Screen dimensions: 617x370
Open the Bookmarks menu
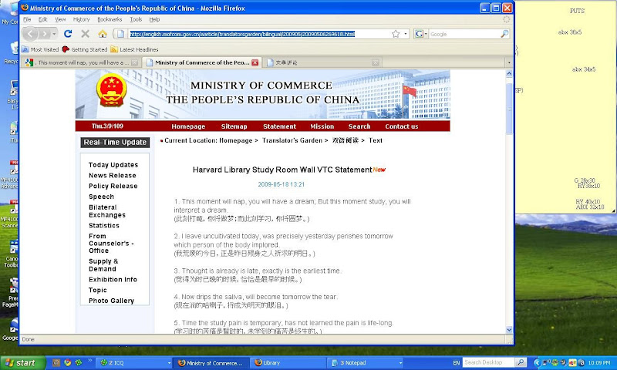(110, 19)
